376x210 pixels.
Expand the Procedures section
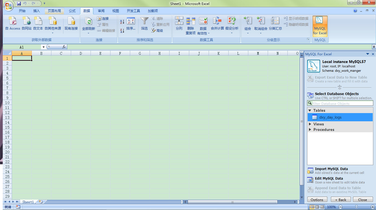pos(324,130)
